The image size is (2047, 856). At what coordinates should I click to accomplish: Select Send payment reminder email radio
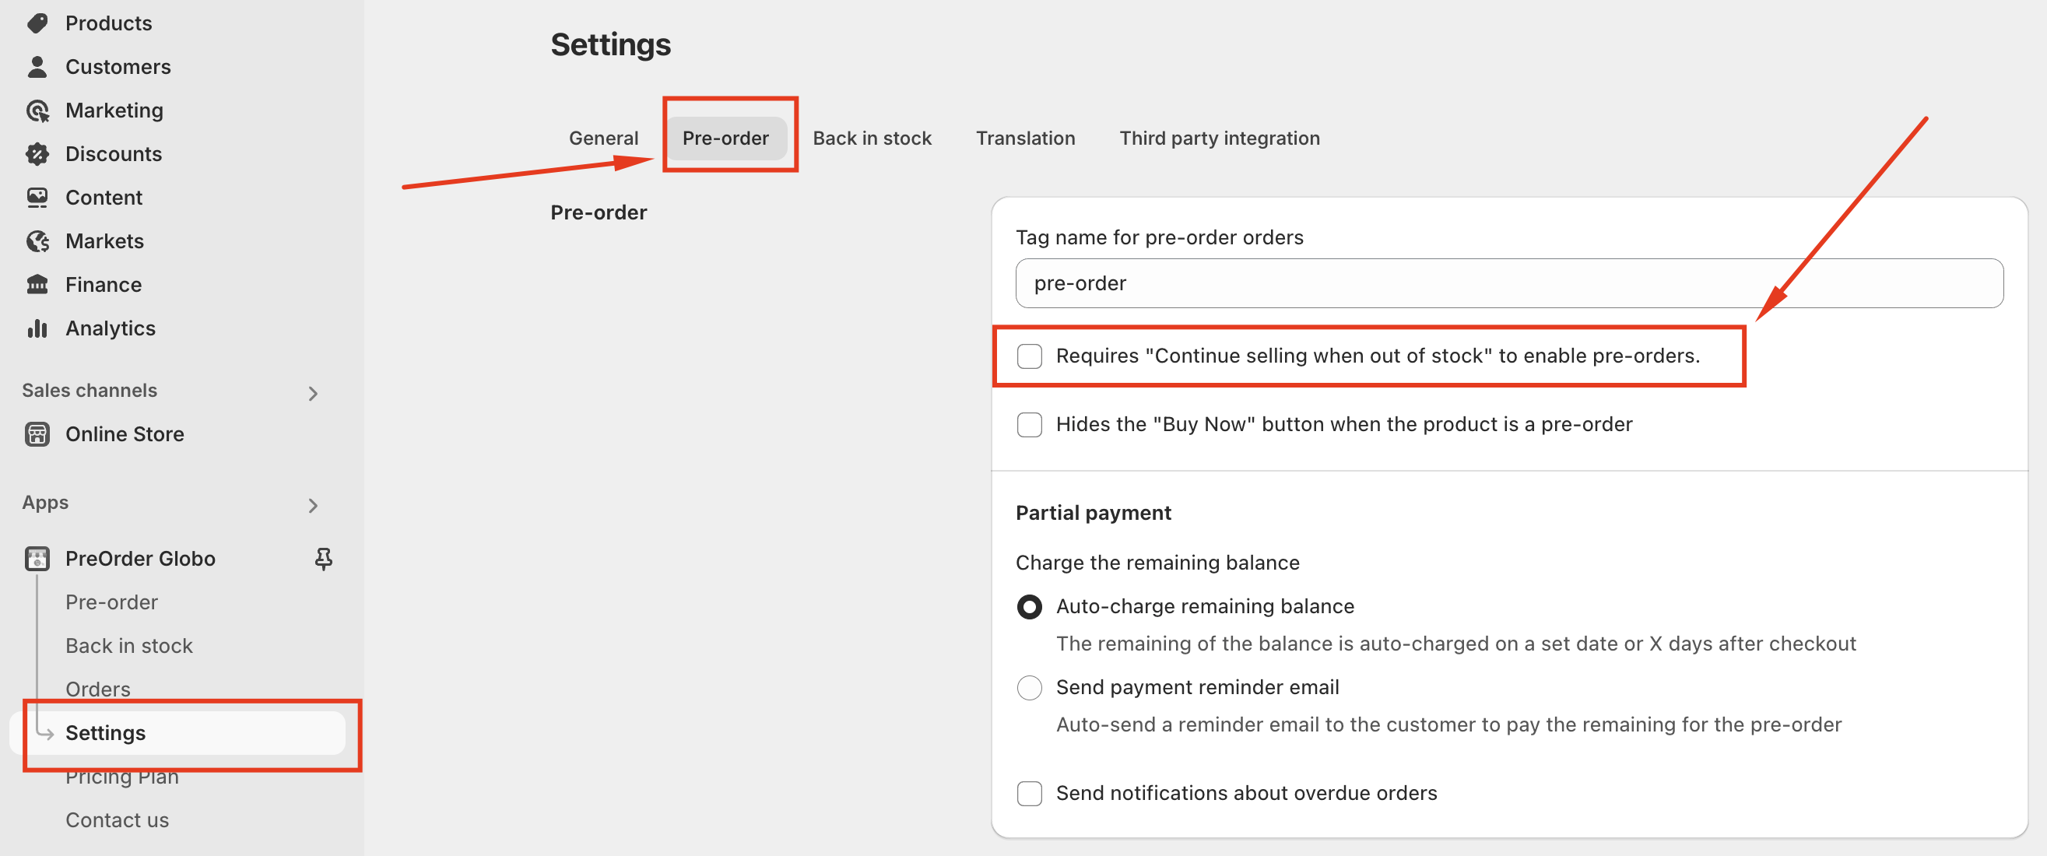1029,687
